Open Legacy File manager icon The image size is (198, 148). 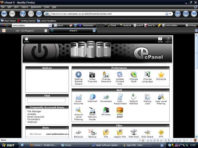(120, 132)
